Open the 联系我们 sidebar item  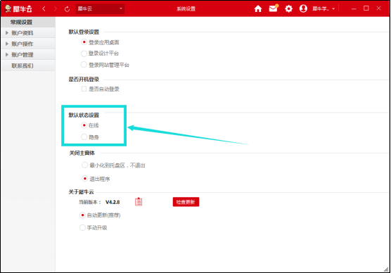[28, 65]
